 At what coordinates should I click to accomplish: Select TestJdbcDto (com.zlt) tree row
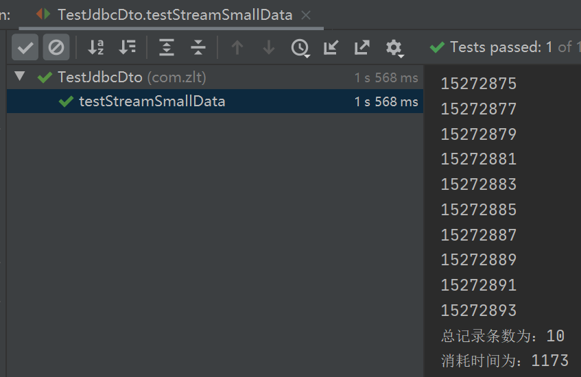215,77
